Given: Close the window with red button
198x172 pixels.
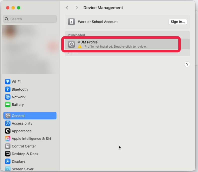Looking at the screenshot, I should click(8, 8).
